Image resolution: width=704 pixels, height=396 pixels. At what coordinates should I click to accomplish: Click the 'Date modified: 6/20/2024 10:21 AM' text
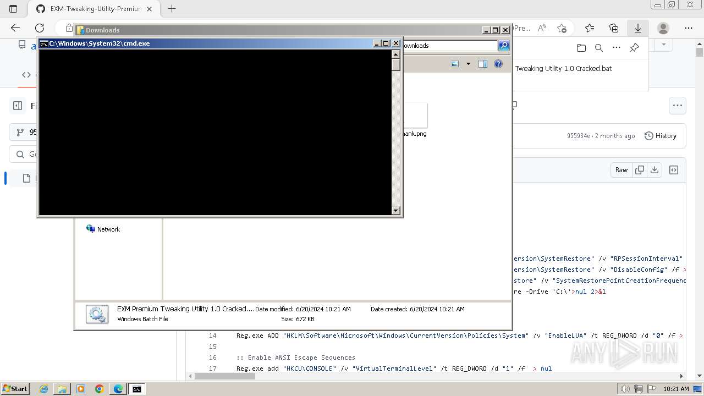click(x=303, y=309)
